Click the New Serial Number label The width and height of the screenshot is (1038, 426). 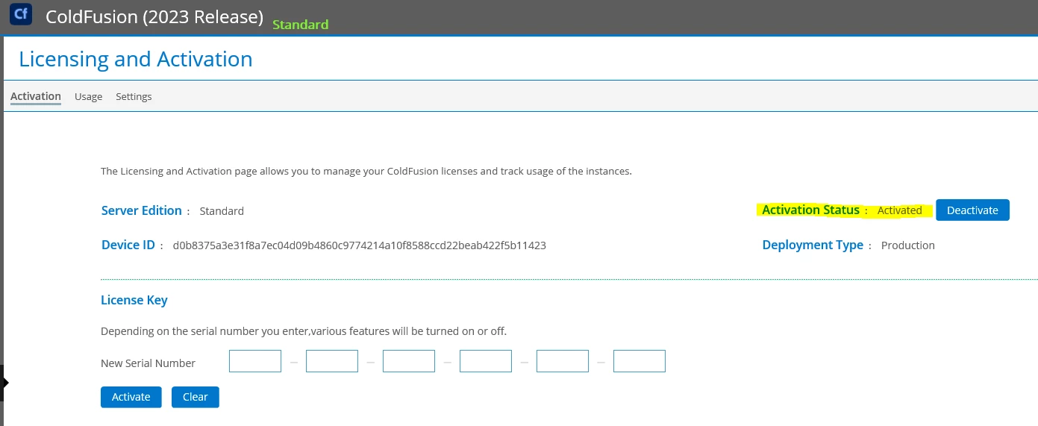[x=148, y=363]
